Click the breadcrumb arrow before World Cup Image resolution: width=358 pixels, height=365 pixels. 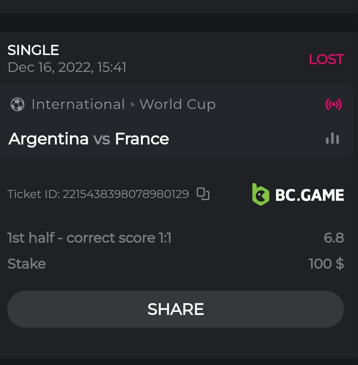[x=132, y=104]
